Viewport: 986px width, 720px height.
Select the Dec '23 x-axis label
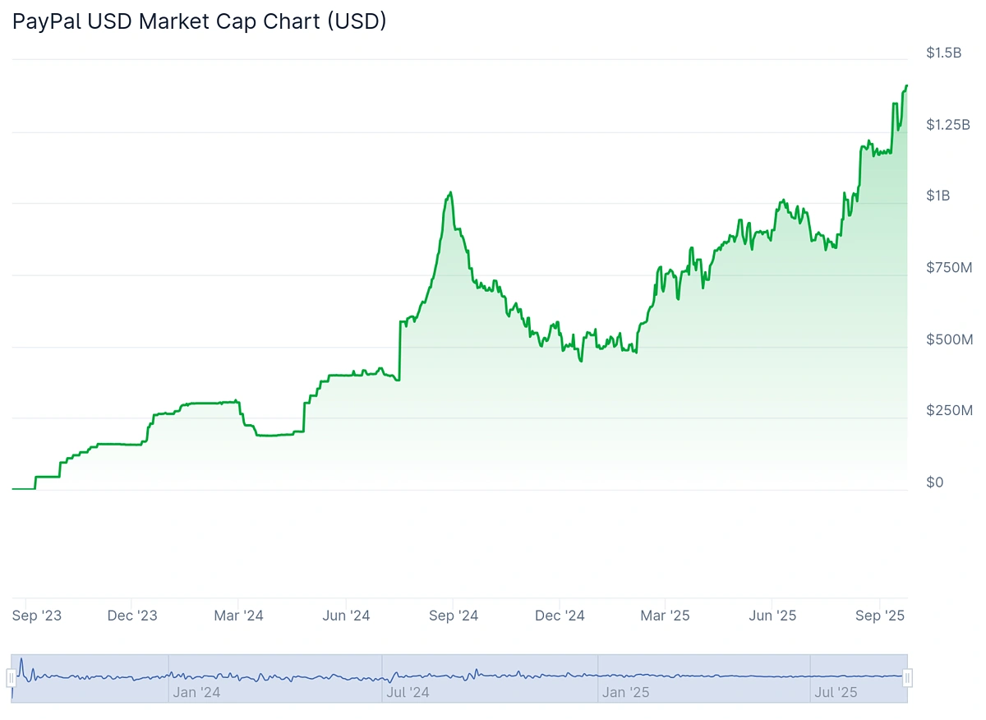coord(133,615)
